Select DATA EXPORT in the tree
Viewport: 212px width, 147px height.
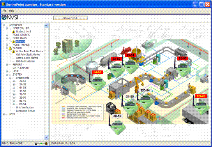coord(21,68)
